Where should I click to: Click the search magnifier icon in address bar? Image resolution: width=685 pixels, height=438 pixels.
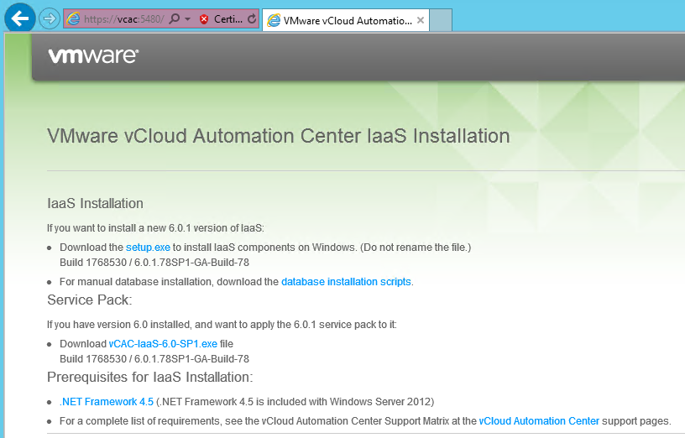click(x=175, y=18)
